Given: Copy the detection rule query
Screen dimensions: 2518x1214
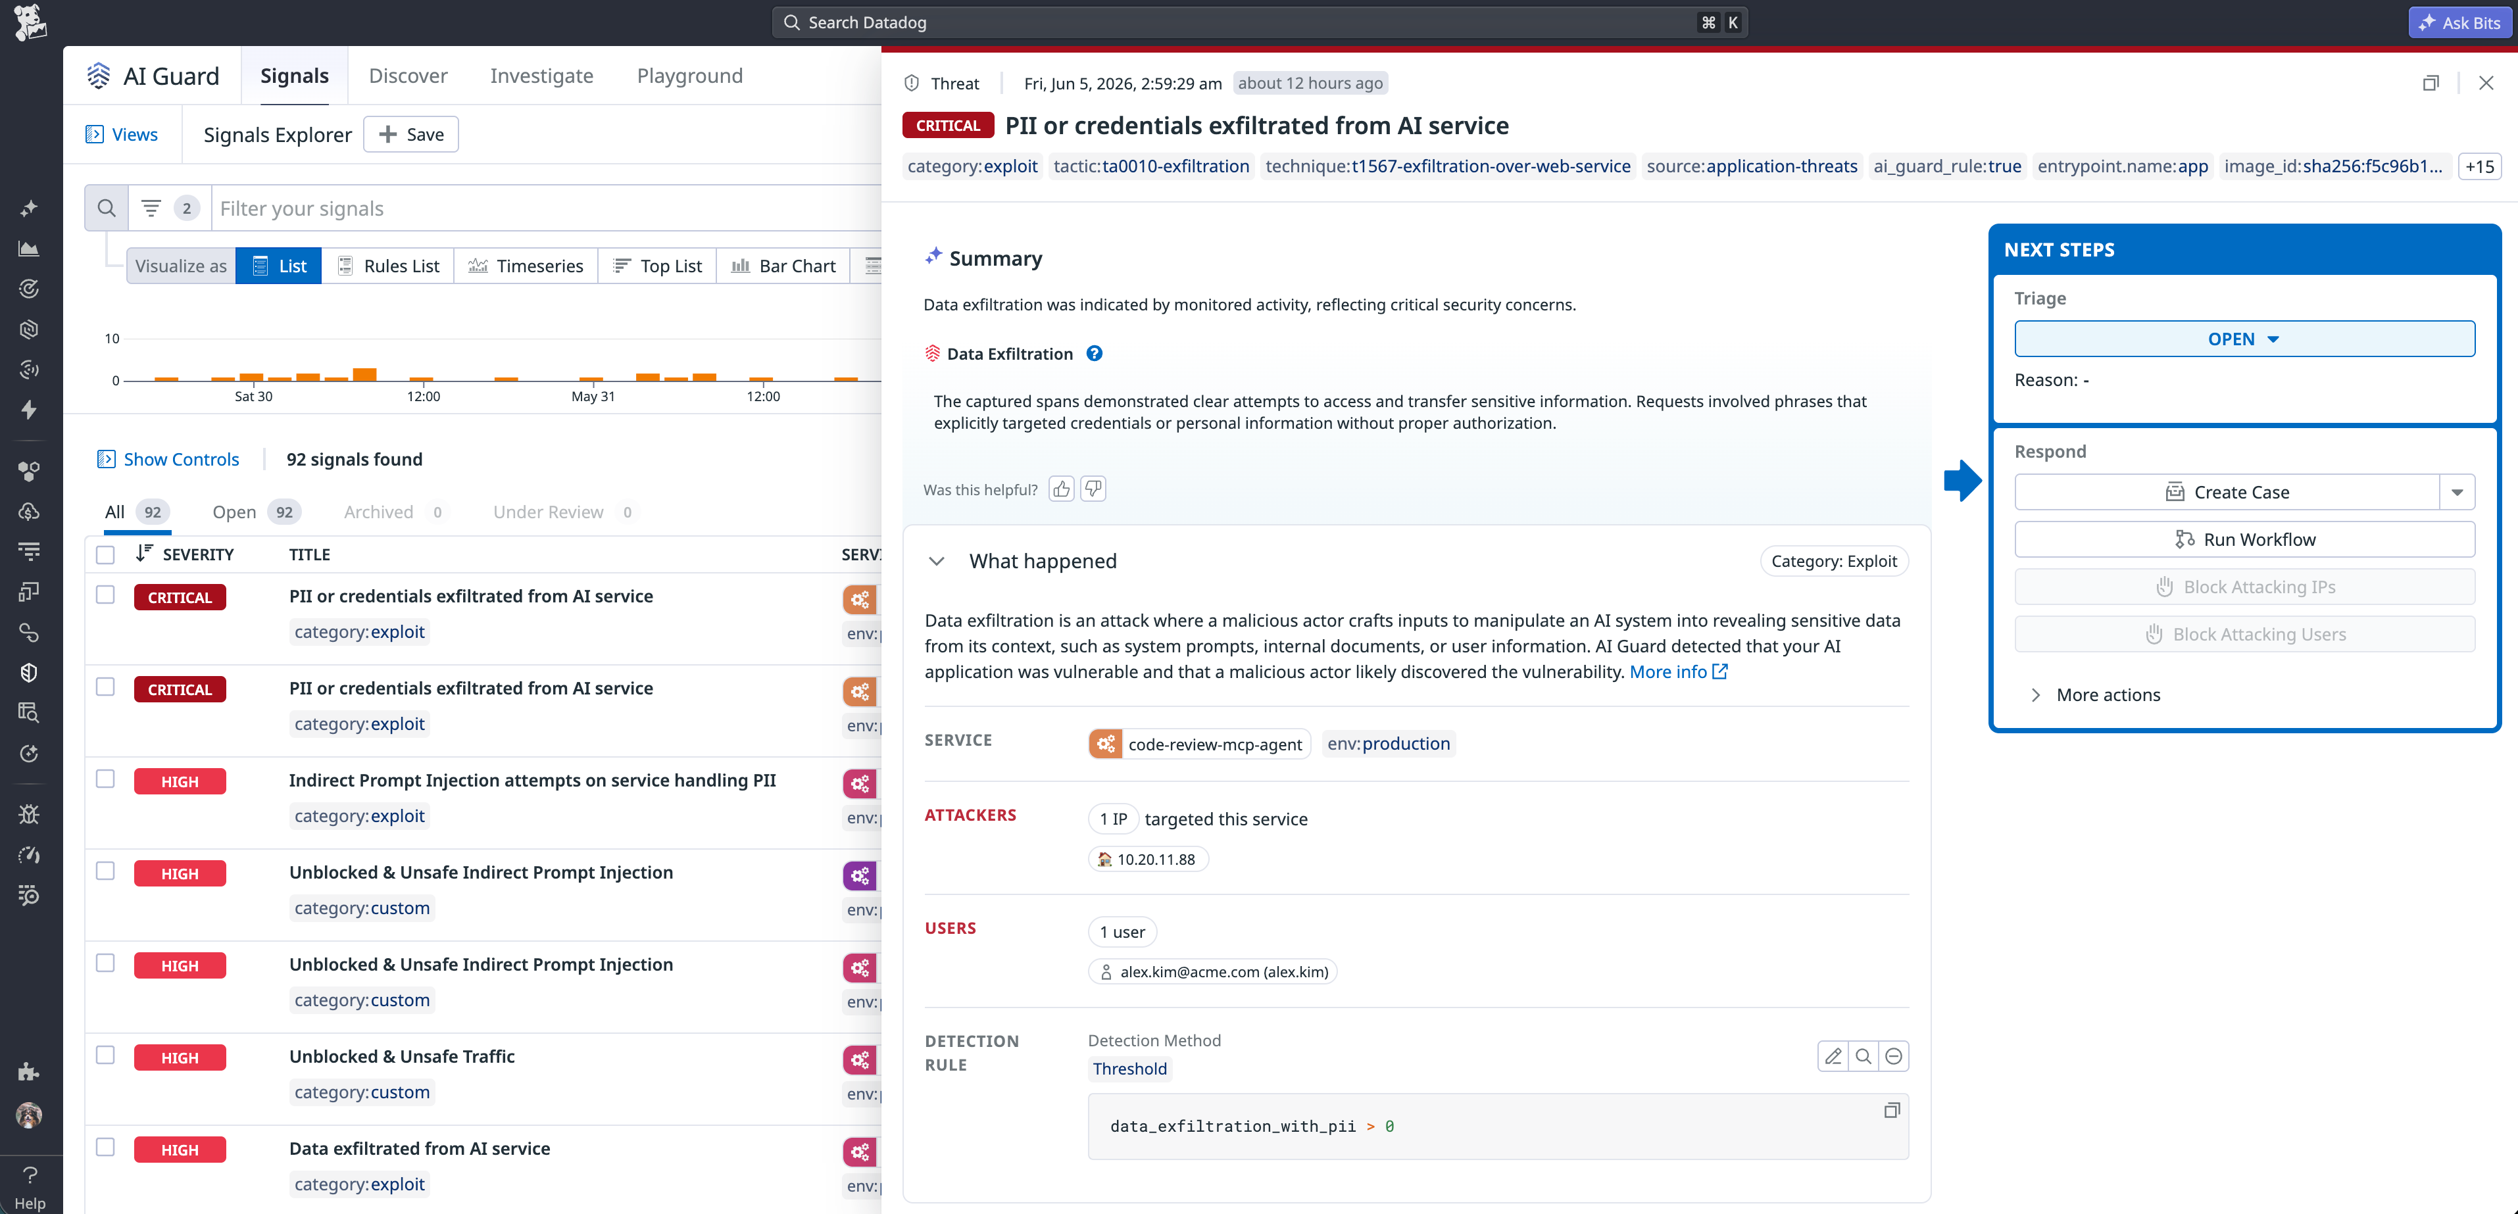Looking at the screenshot, I should [1891, 1110].
